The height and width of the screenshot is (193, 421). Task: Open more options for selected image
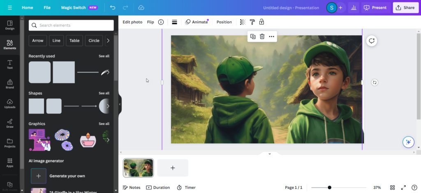(271, 36)
